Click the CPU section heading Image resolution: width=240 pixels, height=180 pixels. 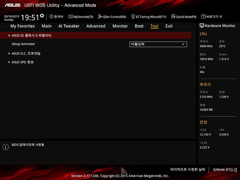click(x=203, y=34)
